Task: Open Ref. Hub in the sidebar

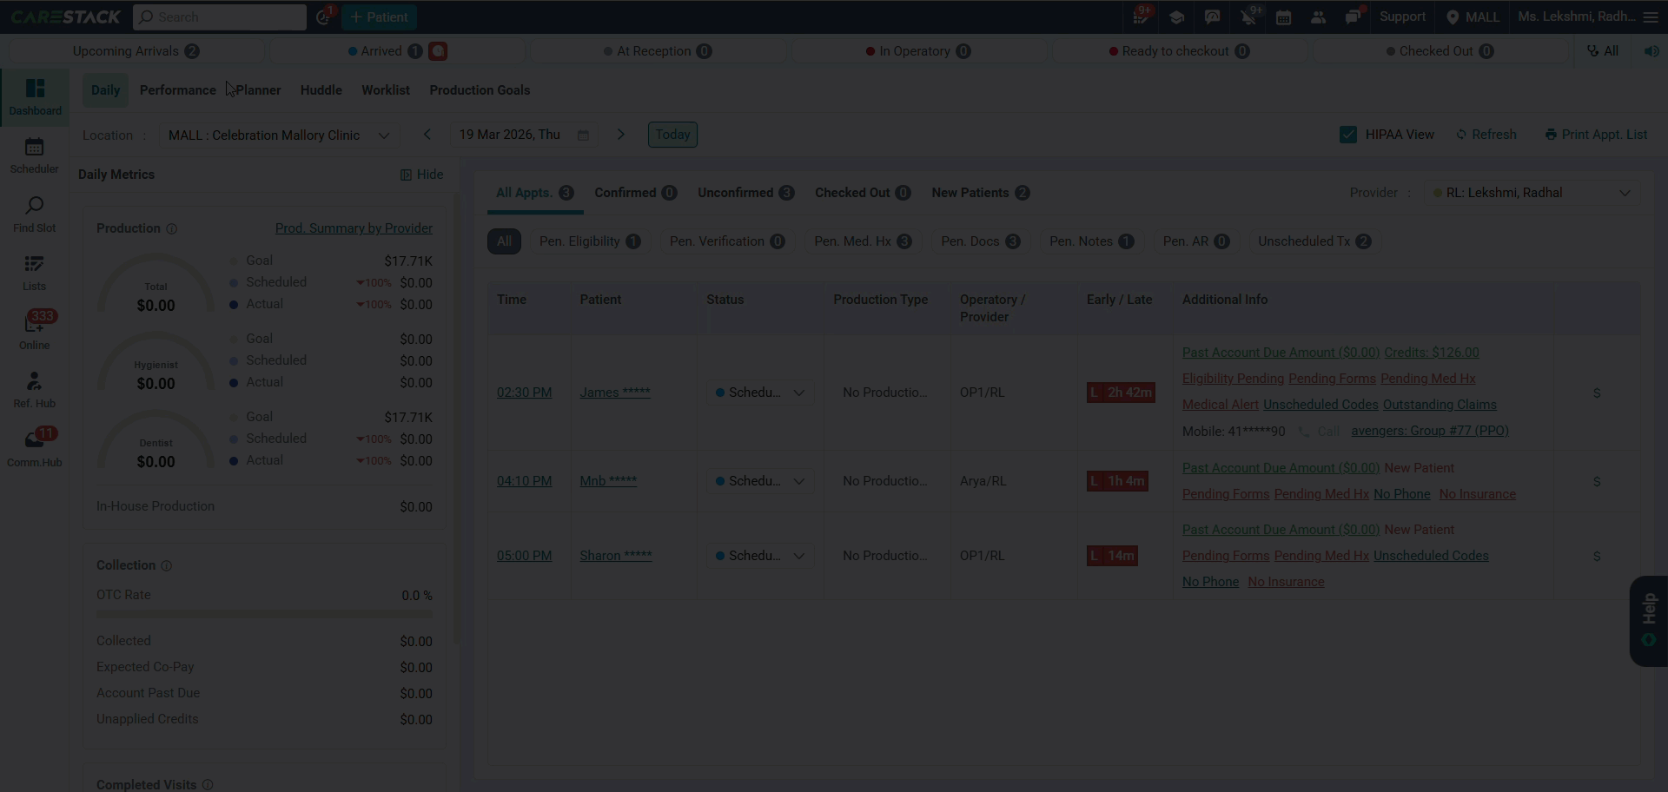Action: [x=35, y=390]
